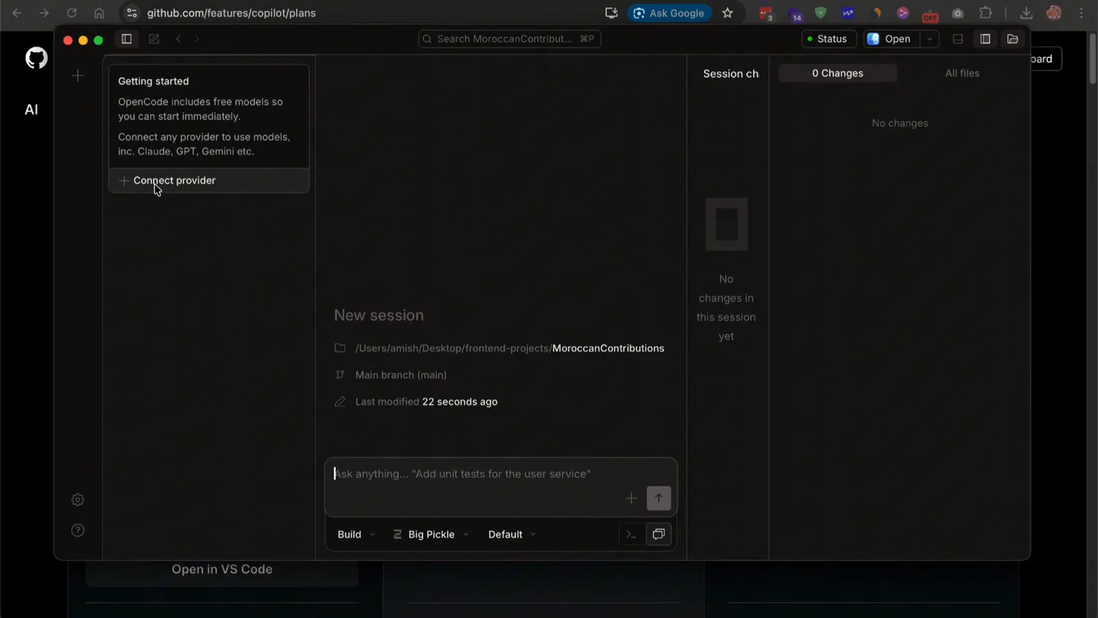The width and height of the screenshot is (1098, 618).
Task: Click the send up-arrow button
Action: coord(659,499)
